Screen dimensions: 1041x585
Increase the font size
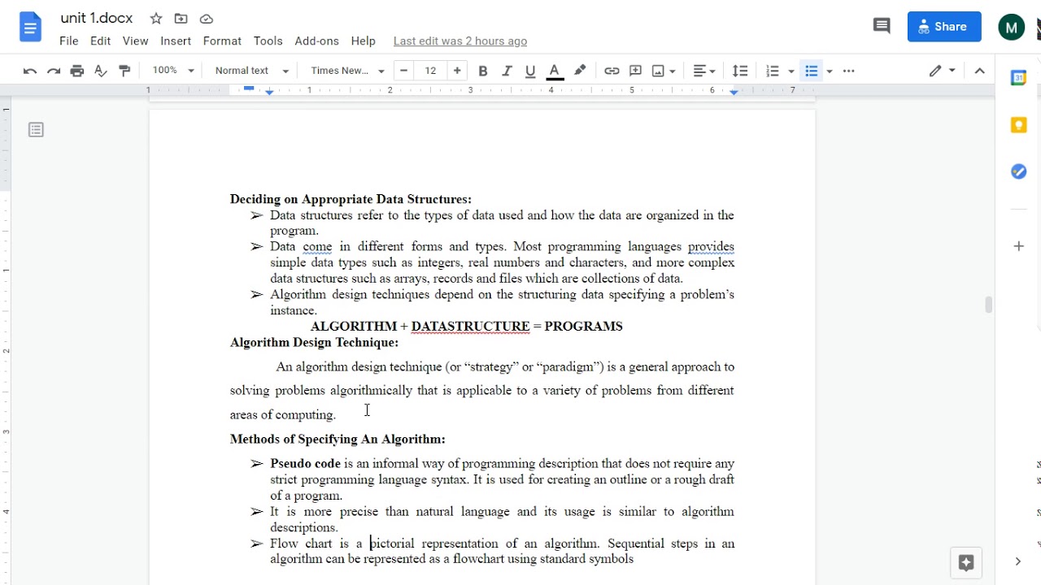click(457, 71)
